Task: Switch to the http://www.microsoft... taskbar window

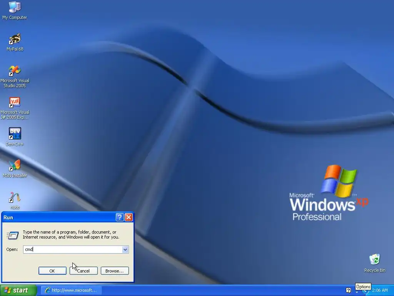Action: [71, 290]
